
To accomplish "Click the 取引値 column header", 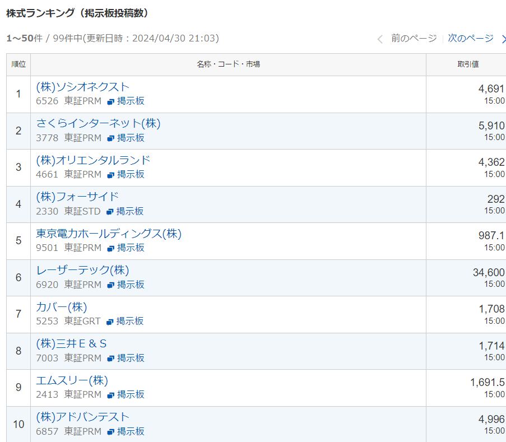I will tap(466, 64).
